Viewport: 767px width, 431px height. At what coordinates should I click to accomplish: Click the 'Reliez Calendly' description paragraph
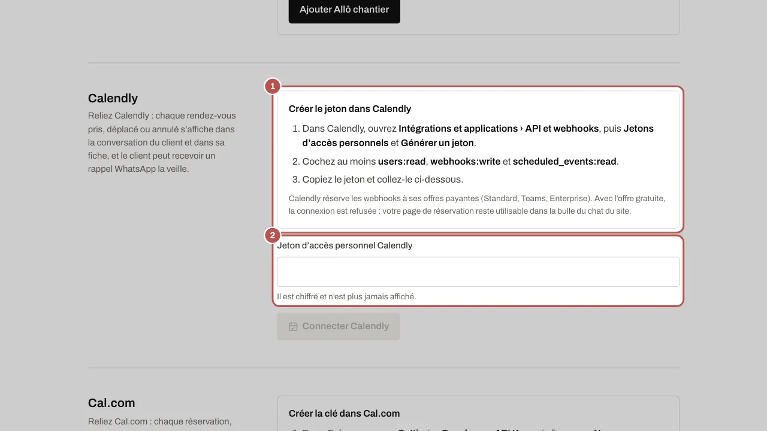tap(162, 142)
